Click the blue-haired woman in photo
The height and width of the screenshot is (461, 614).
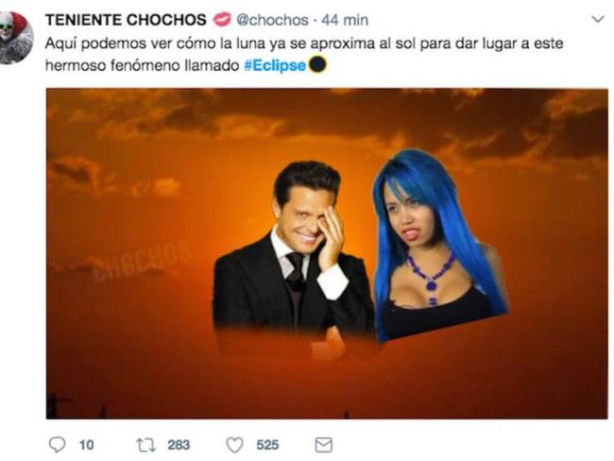click(x=435, y=245)
